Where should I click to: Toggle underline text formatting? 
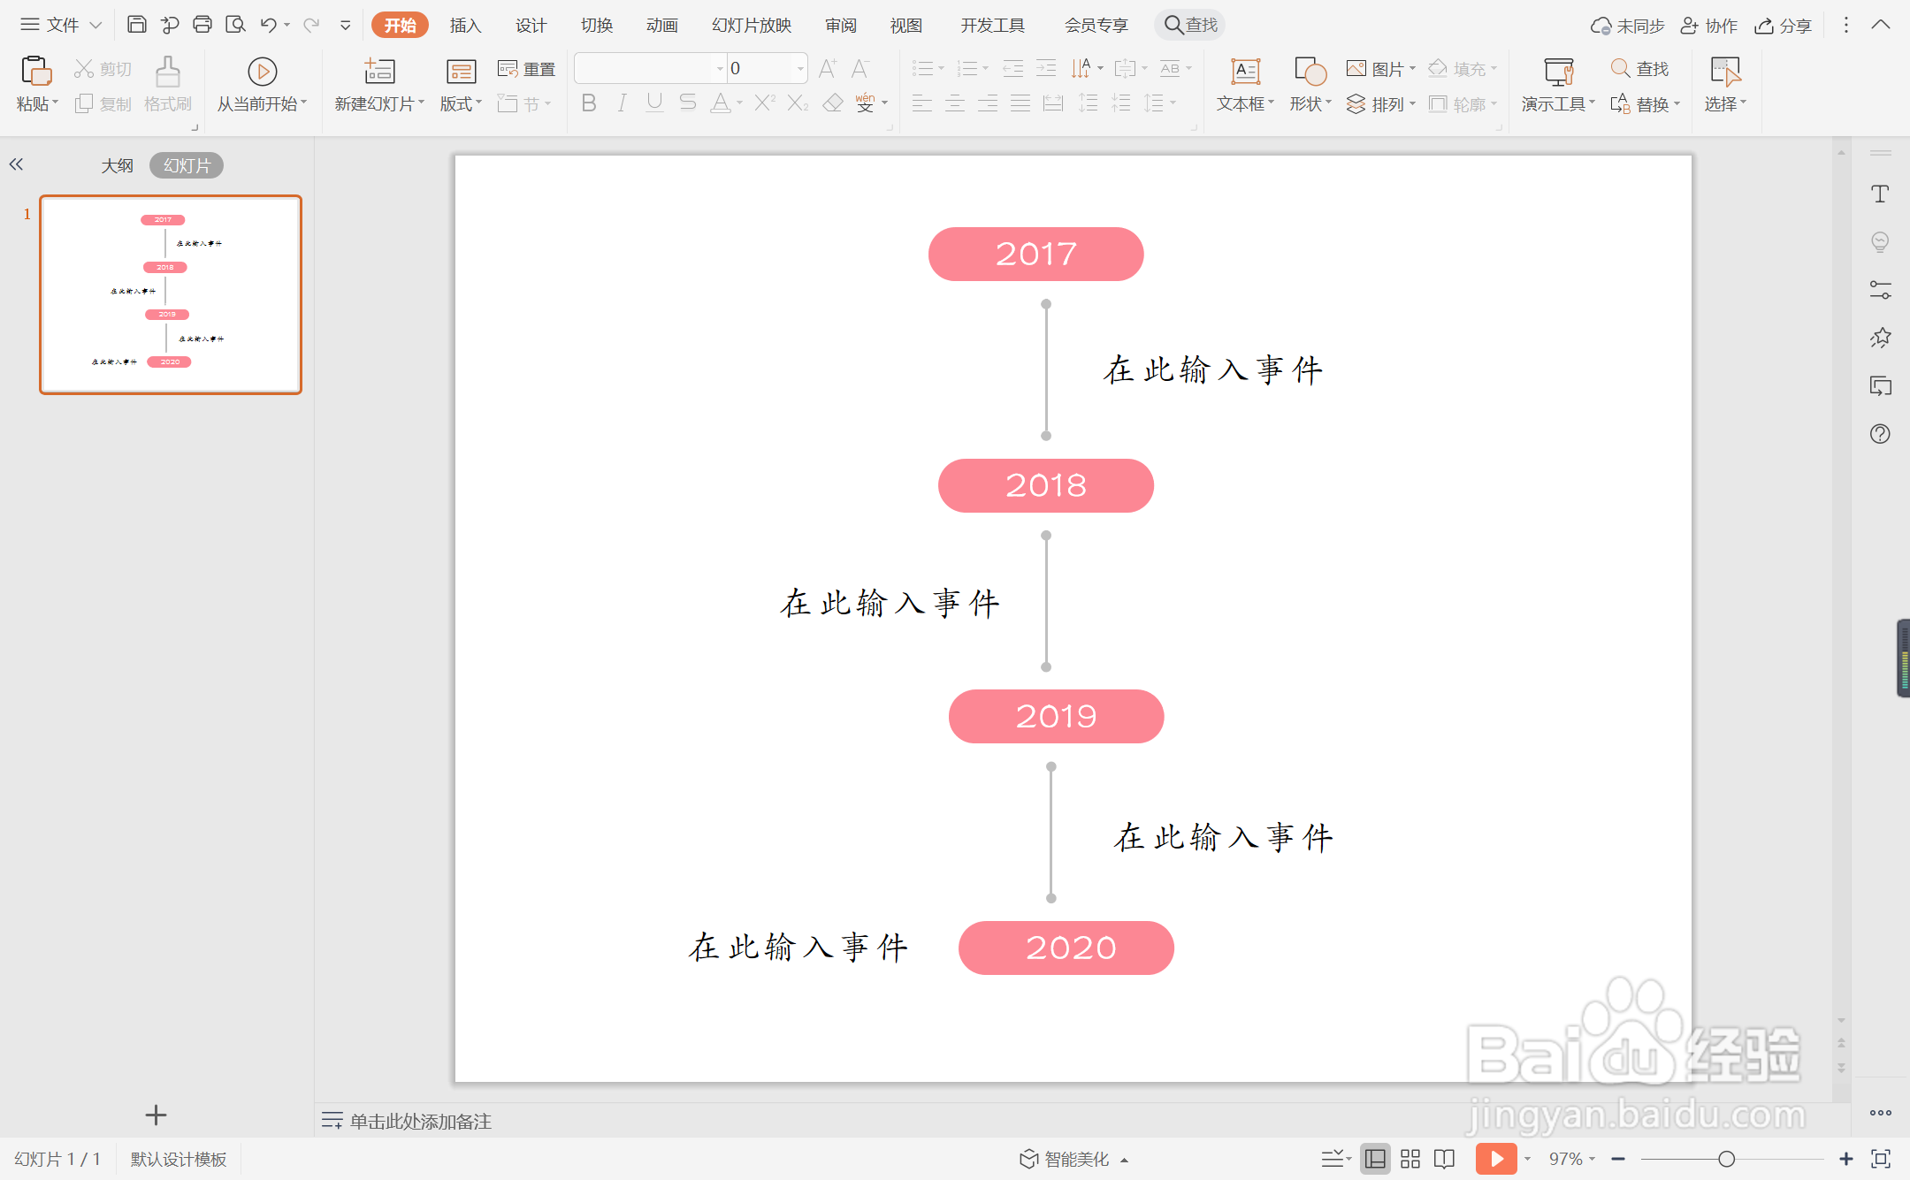[654, 103]
